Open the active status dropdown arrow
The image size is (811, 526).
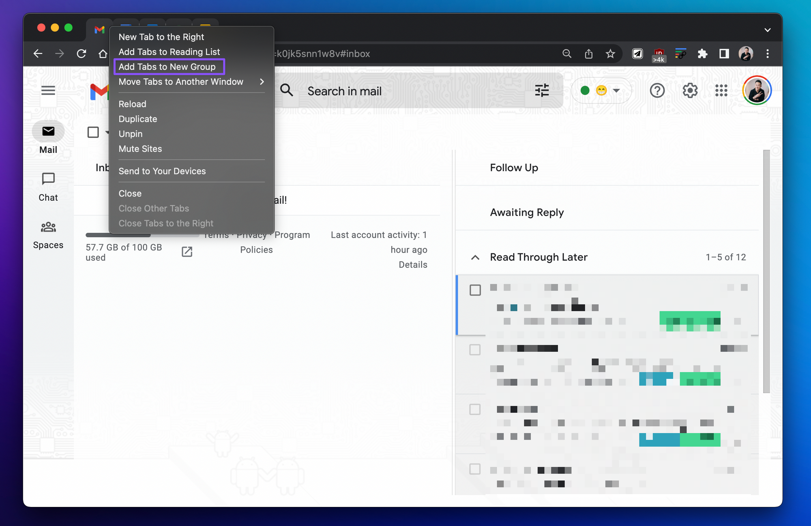point(616,90)
